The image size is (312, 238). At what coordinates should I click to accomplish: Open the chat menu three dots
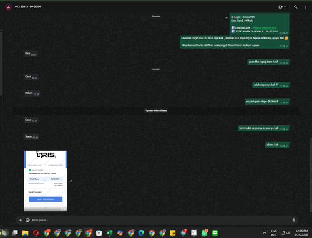(306, 7)
